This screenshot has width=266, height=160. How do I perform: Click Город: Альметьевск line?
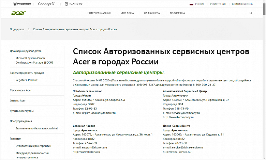176,96
